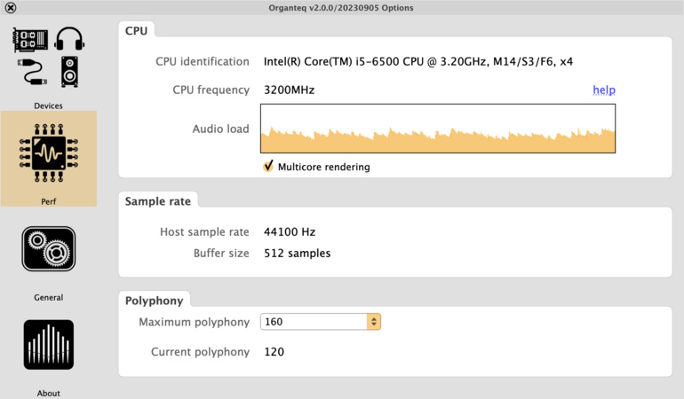Screen dimensions: 684x399
Task: Click the Perf label in sidebar
Action: point(49,201)
